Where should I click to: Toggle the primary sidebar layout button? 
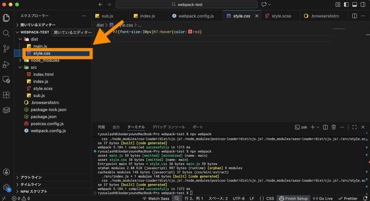click(346, 5)
